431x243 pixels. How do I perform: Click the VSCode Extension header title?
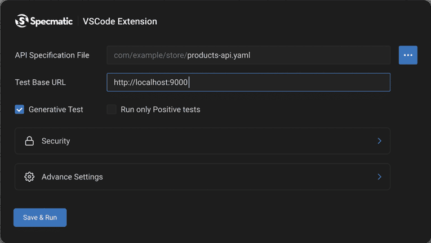(x=120, y=21)
